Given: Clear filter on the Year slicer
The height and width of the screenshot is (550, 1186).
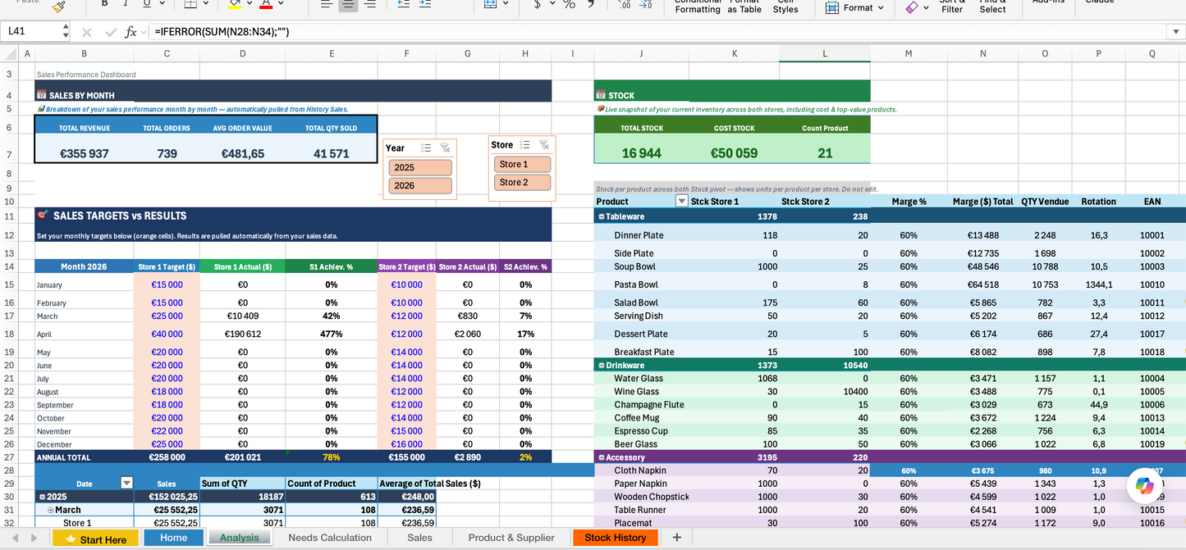Looking at the screenshot, I should coord(445,148).
